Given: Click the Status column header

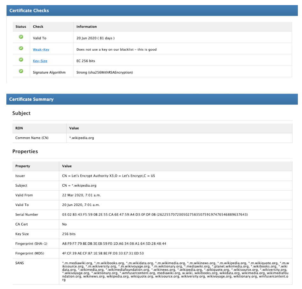Looking at the screenshot, I should (x=21, y=27).
